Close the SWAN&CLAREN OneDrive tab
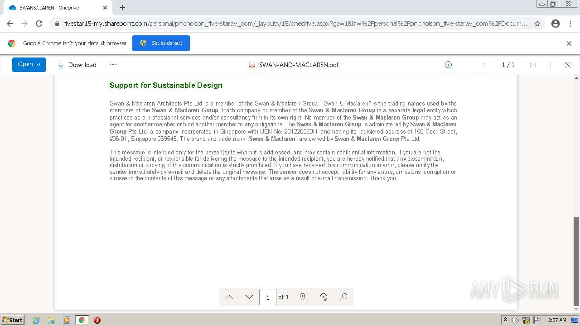The image size is (580, 326). [x=105, y=8]
